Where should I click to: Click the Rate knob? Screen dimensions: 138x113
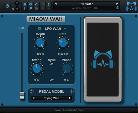(63, 43)
